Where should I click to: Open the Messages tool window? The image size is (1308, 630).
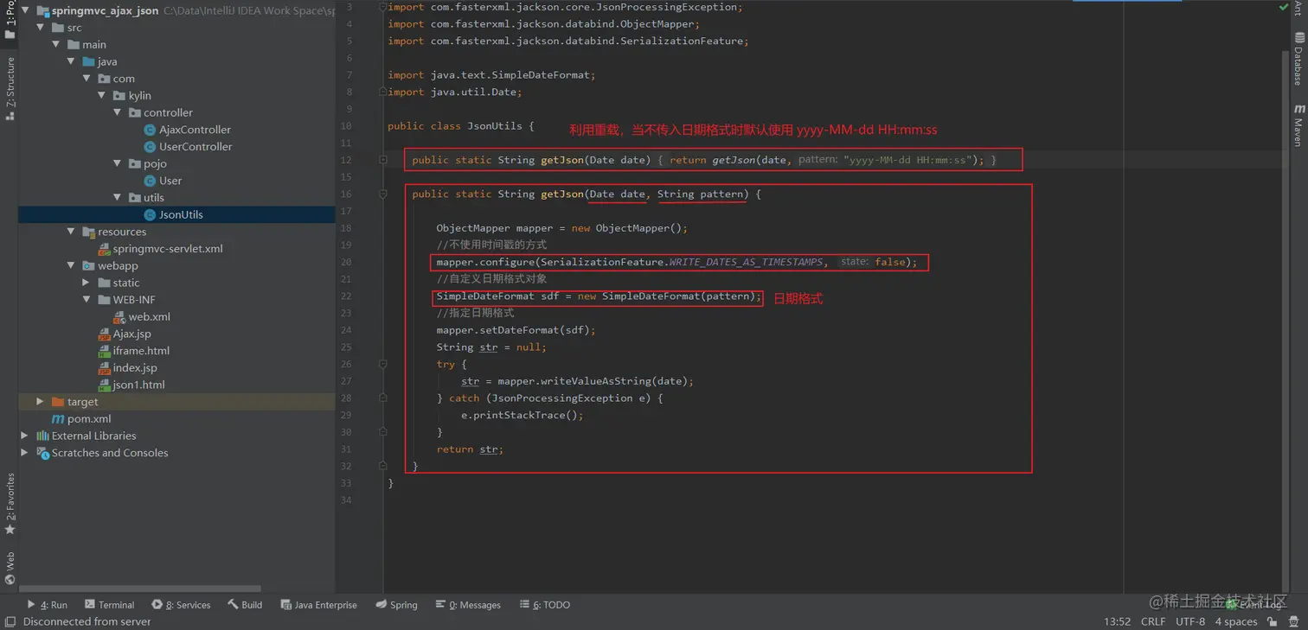[x=468, y=605]
